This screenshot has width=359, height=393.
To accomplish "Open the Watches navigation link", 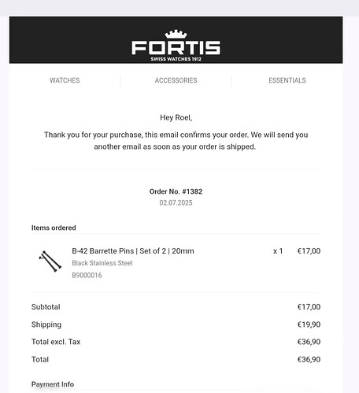I will click(x=65, y=80).
